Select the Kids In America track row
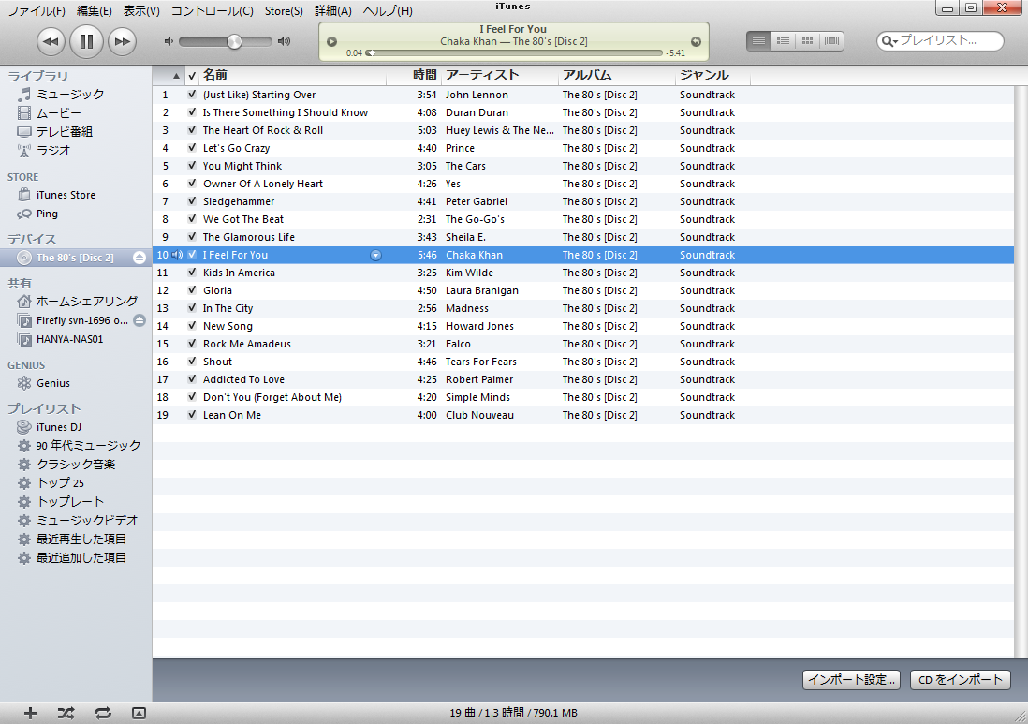This screenshot has width=1028, height=724. 583,273
